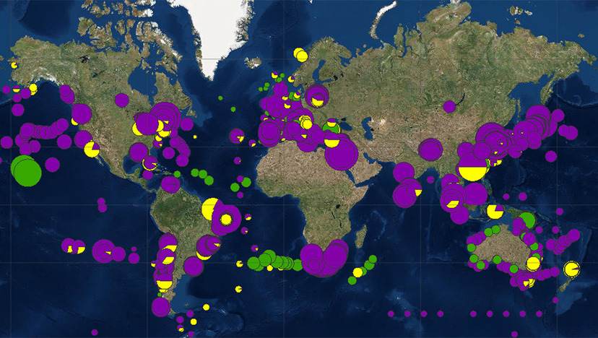Click the large green circle over northern Queensland
598x338 pixels.
tap(527, 220)
